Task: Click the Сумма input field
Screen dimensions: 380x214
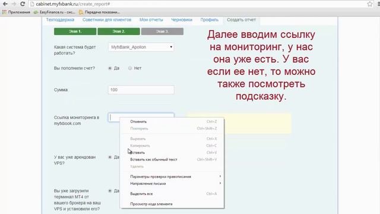Action: pos(141,90)
